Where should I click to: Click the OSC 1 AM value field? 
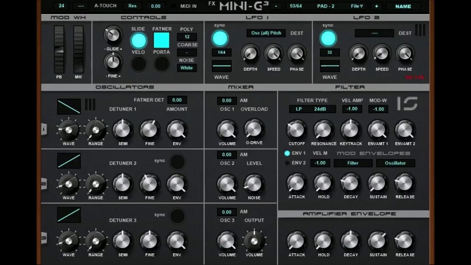227,100
